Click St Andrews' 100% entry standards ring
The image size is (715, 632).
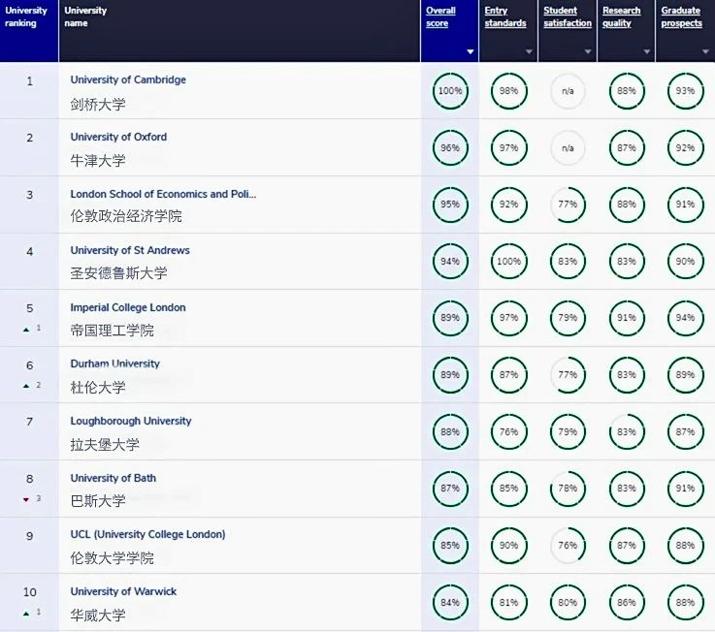(x=509, y=262)
